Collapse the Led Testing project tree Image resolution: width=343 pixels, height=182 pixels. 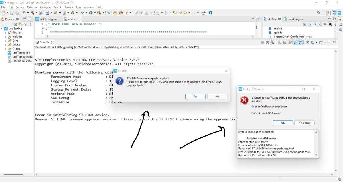tap(2, 29)
